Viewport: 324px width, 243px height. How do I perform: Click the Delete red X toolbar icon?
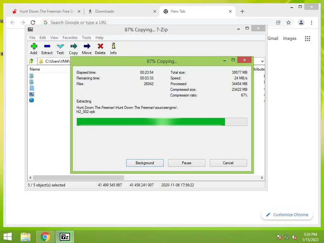(100, 46)
